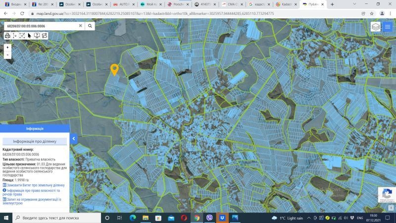This screenshot has width=396, height=223.
Task: Select the area measurement tool
Action: 22,36
